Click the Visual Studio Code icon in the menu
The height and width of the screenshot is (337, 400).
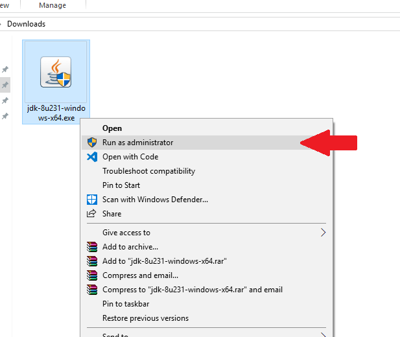tap(92, 157)
